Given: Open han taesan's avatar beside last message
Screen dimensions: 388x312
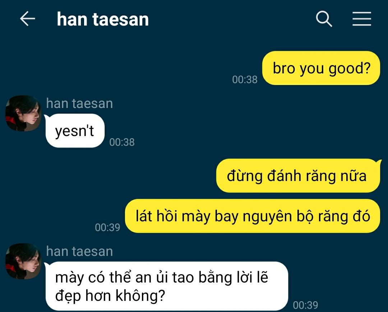Looking at the screenshot, I should point(23,261).
